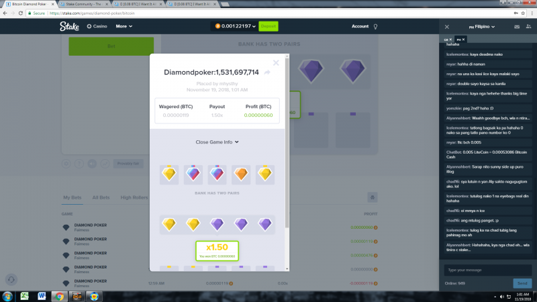Open the Casino section
The image size is (537, 302).
[97, 26]
